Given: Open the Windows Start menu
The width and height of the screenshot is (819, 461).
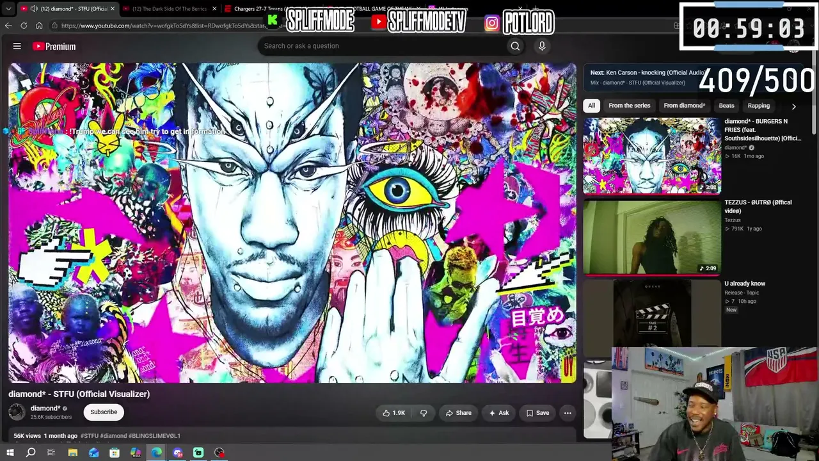Looking at the screenshot, I should click(10, 453).
